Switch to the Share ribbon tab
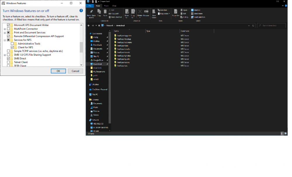 click(x=106, y=6)
